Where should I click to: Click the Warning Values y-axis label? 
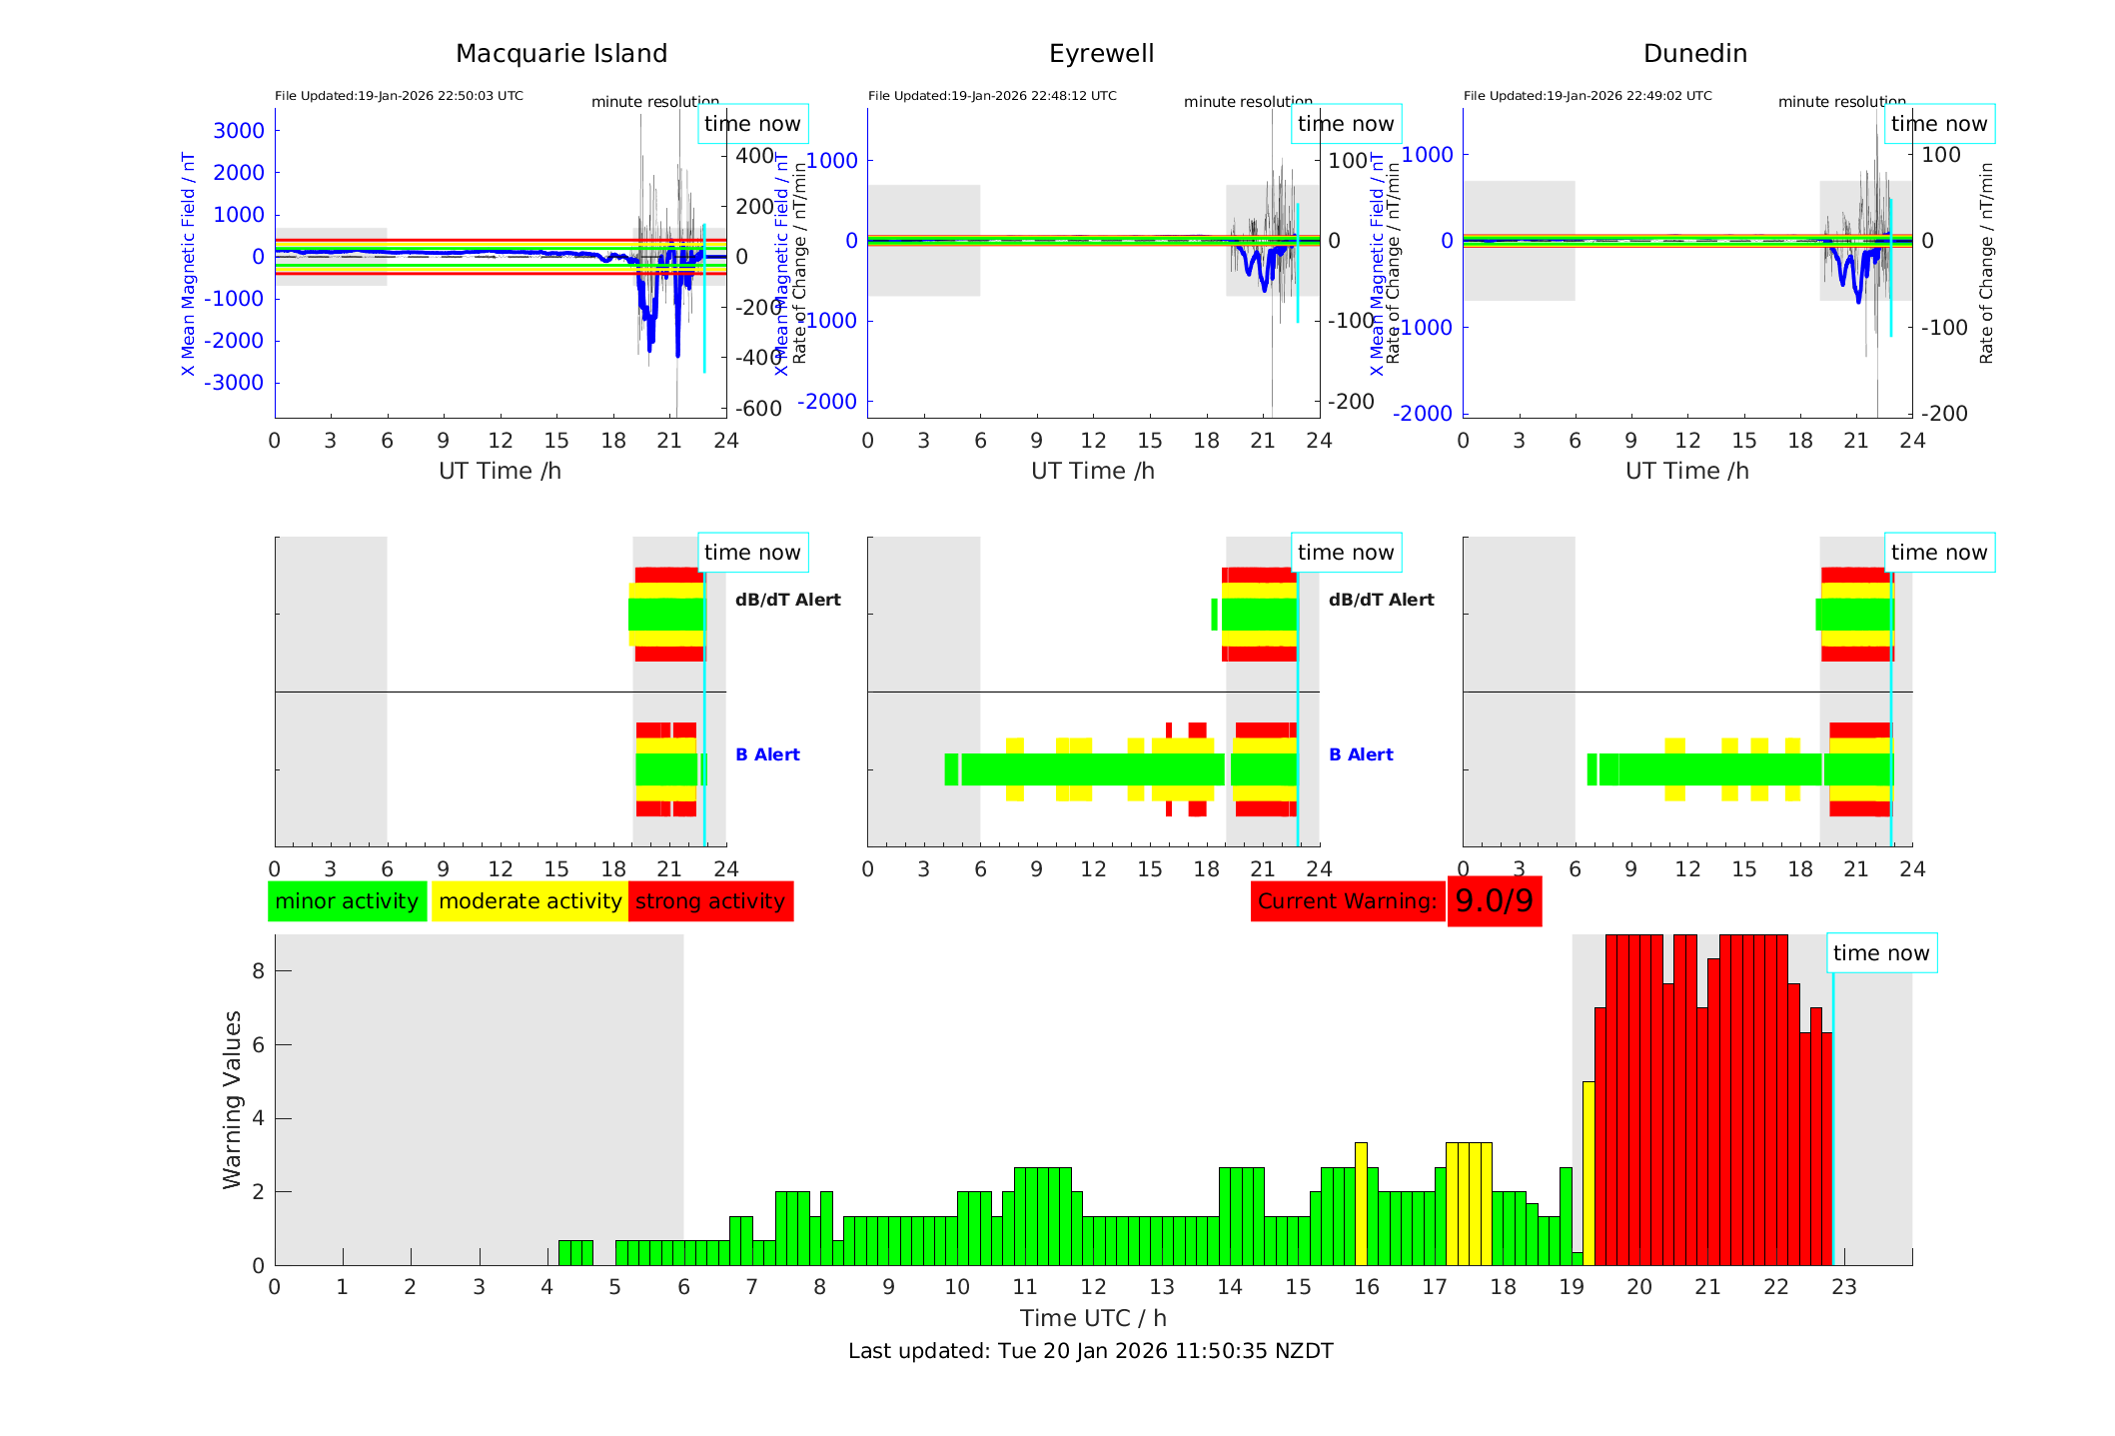[x=233, y=1099]
